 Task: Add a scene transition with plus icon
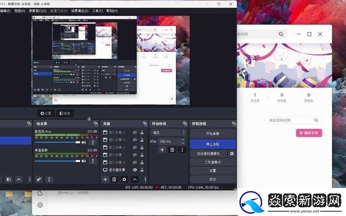[162, 149]
